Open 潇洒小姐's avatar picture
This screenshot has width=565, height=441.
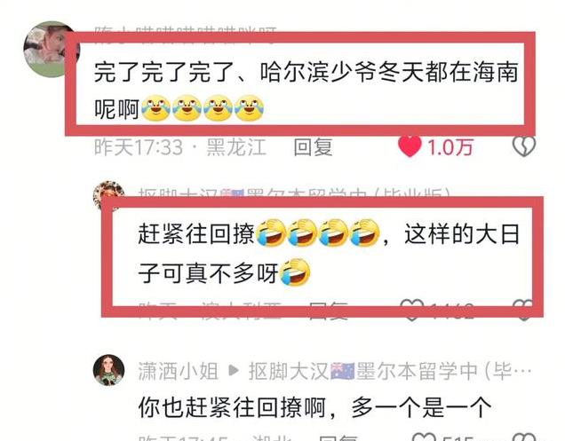(x=108, y=370)
